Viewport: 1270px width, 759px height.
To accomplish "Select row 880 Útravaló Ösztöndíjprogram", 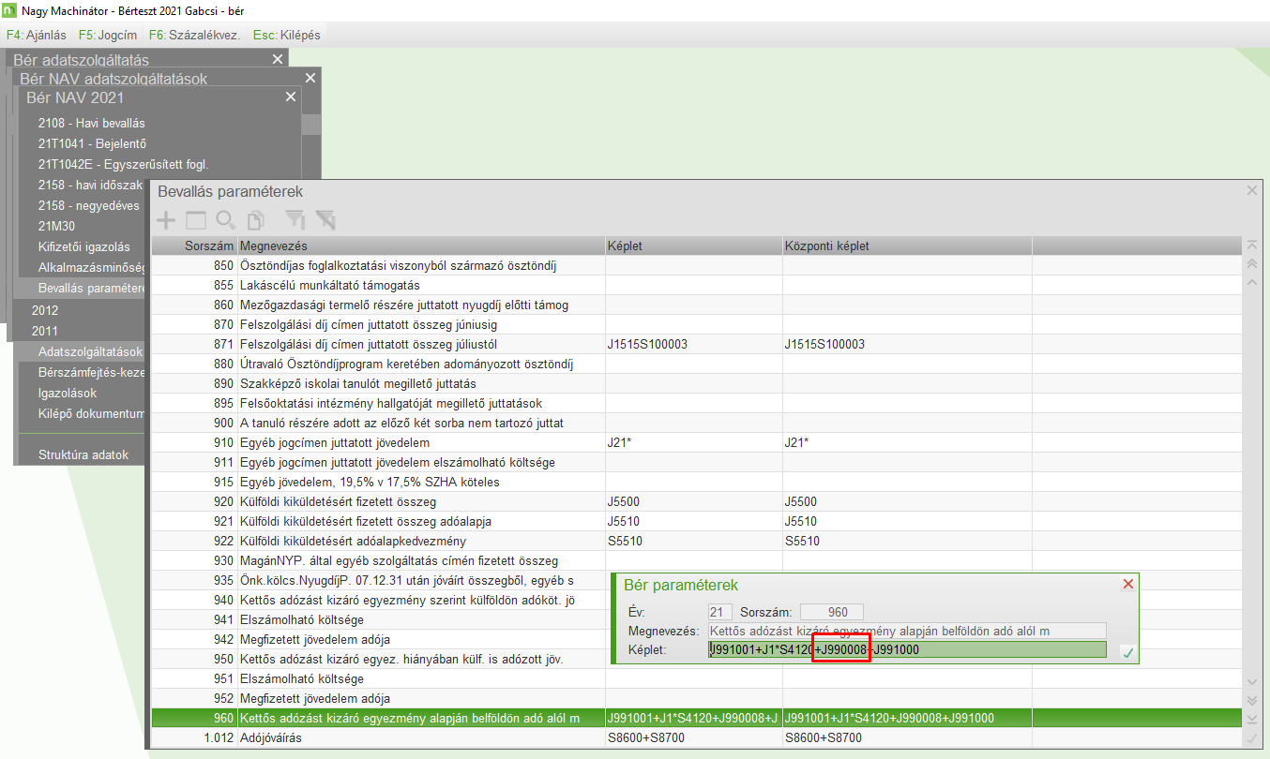I will click(x=695, y=364).
